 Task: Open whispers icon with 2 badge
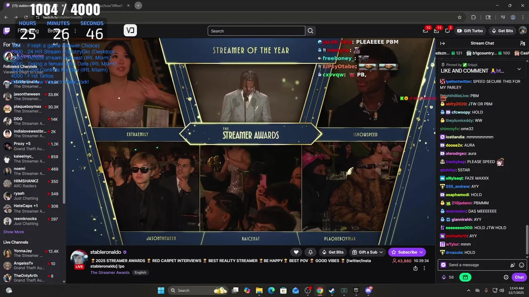point(447,31)
